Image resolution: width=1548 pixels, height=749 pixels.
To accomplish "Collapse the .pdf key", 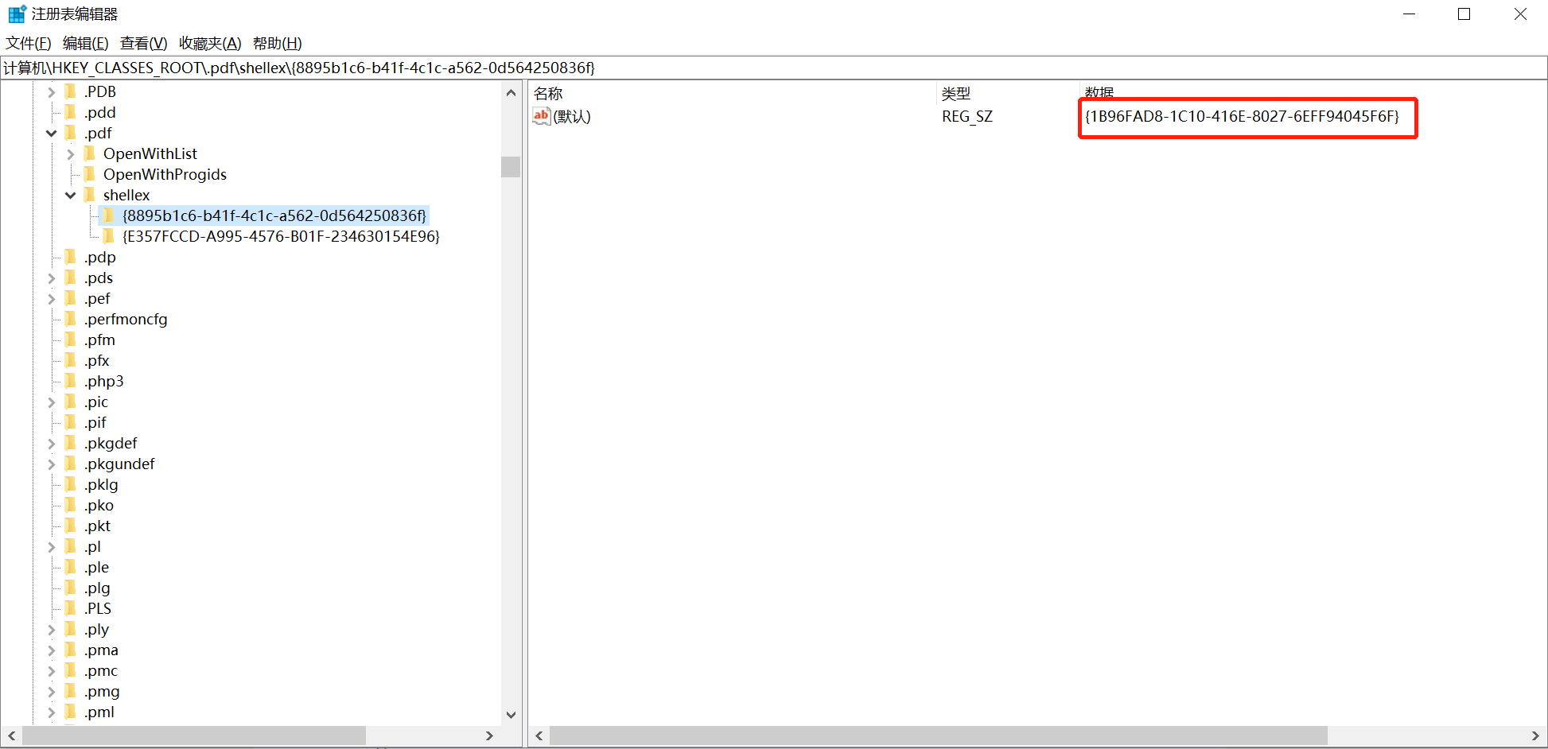I will (x=51, y=133).
